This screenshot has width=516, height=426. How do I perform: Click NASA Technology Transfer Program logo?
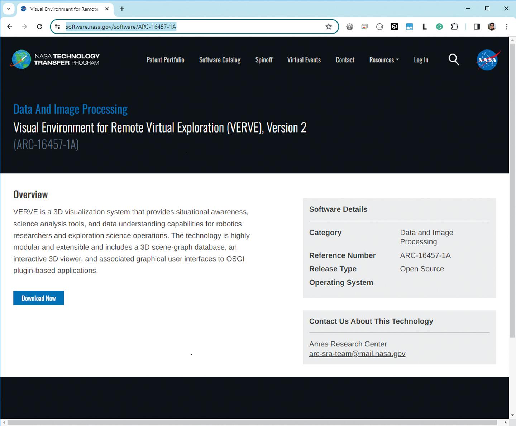[x=56, y=59]
